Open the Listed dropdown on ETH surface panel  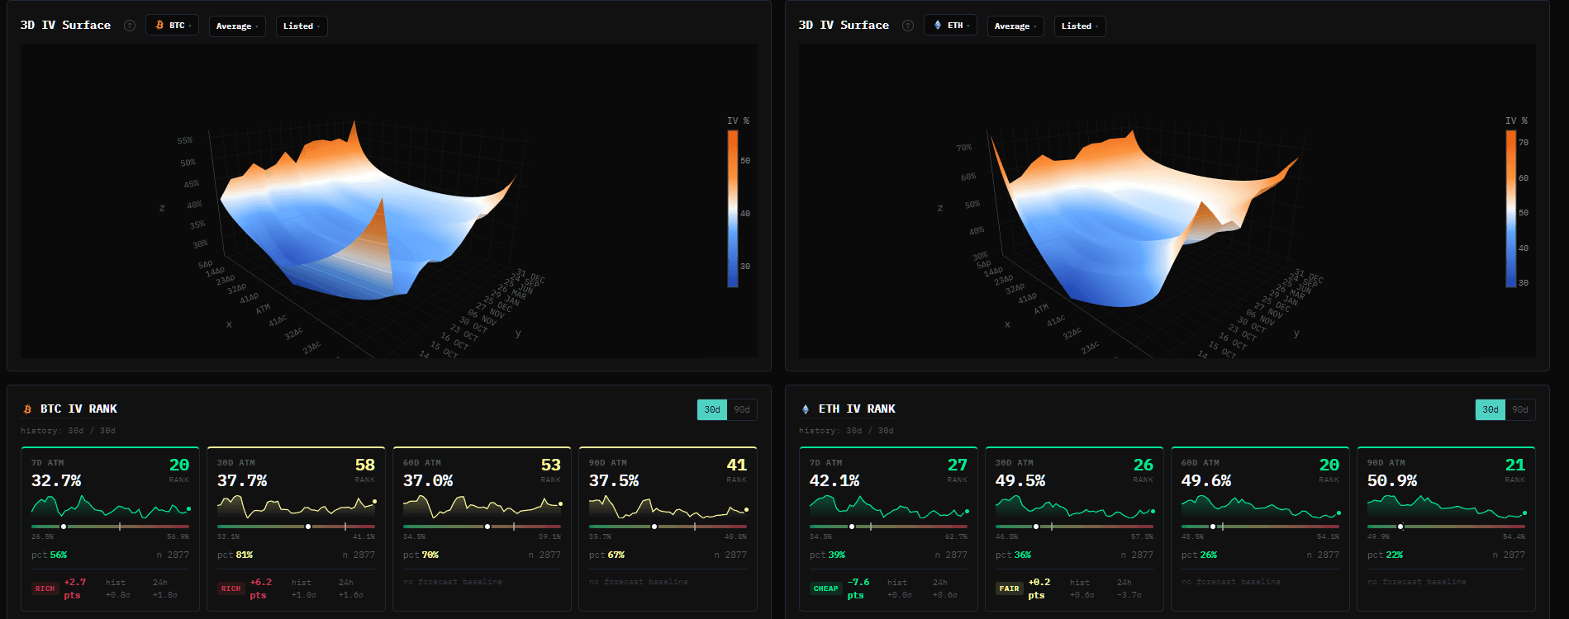tap(1080, 26)
